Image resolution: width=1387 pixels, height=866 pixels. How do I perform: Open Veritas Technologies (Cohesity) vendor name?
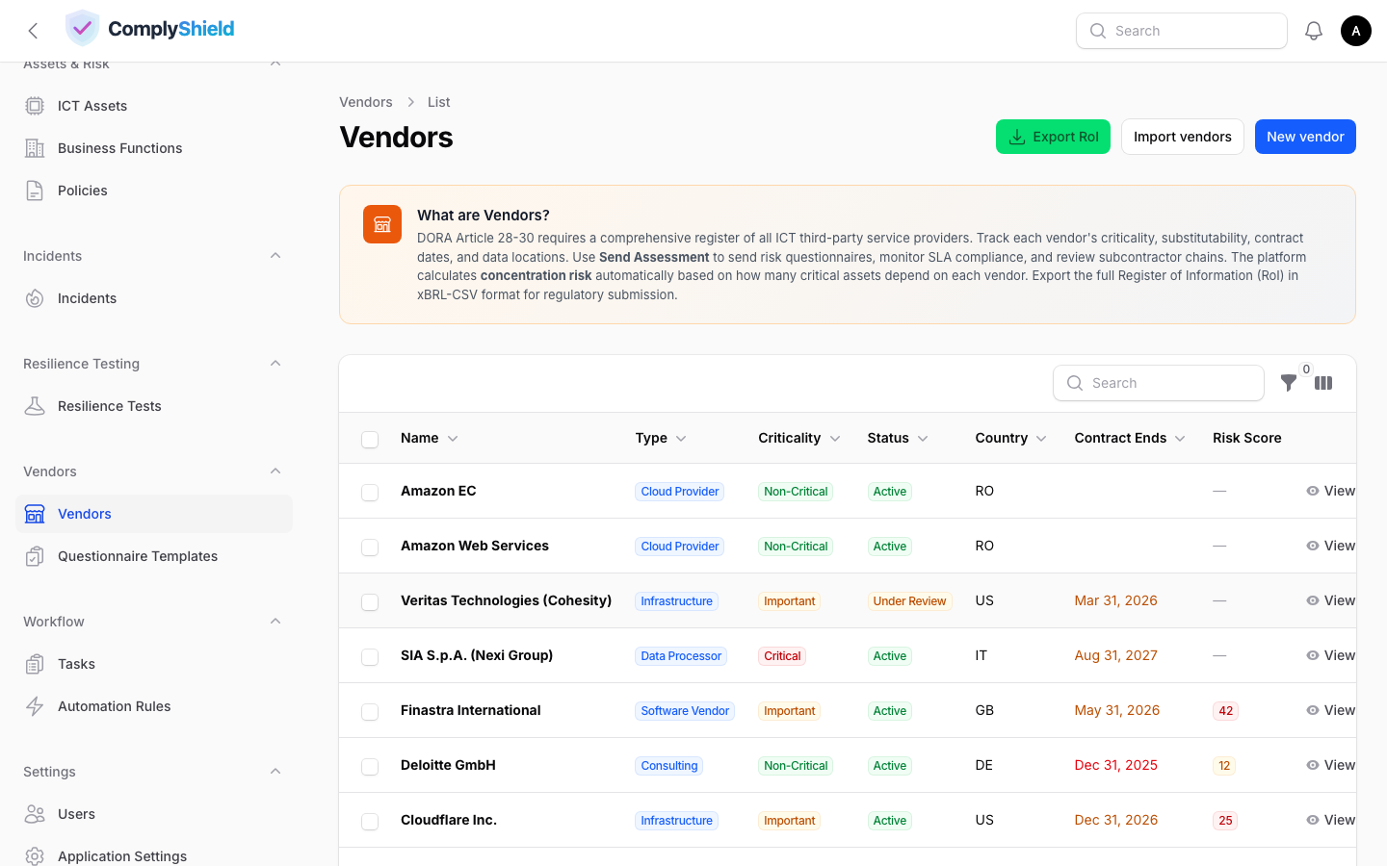507,600
